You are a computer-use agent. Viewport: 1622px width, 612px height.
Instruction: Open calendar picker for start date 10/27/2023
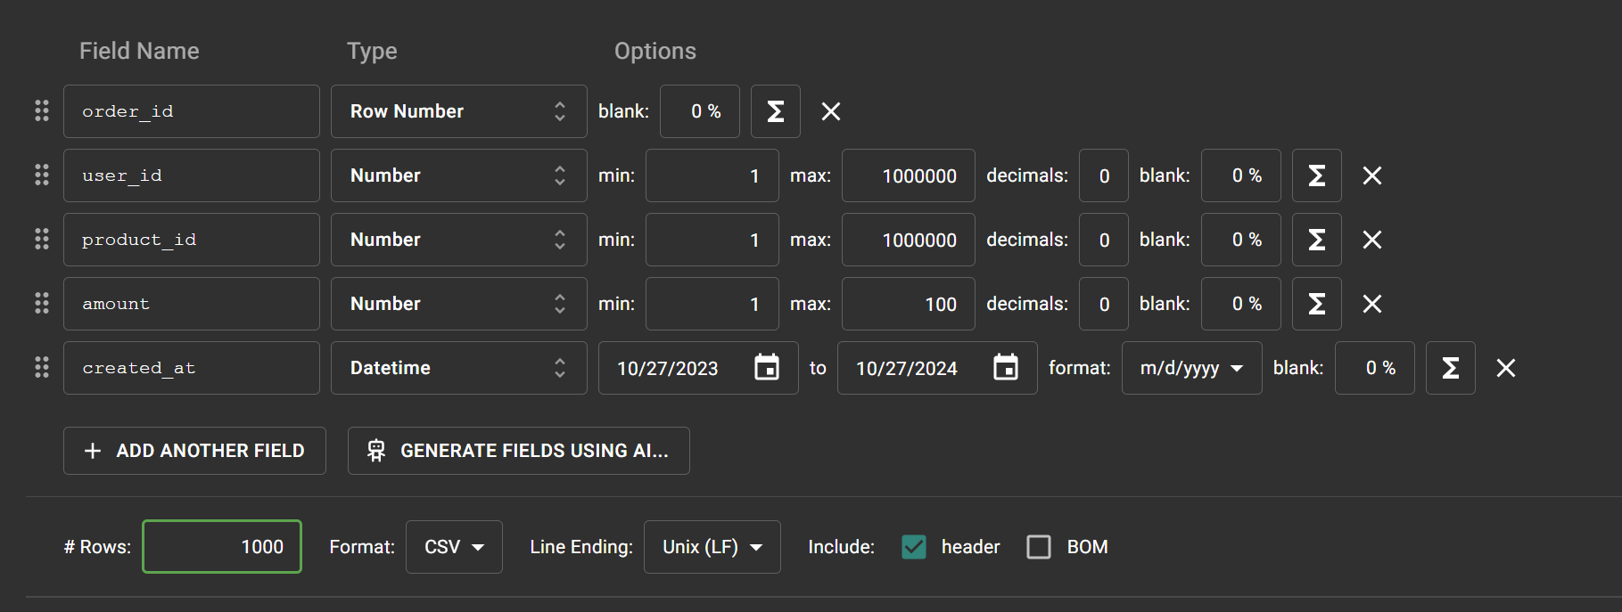(767, 367)
